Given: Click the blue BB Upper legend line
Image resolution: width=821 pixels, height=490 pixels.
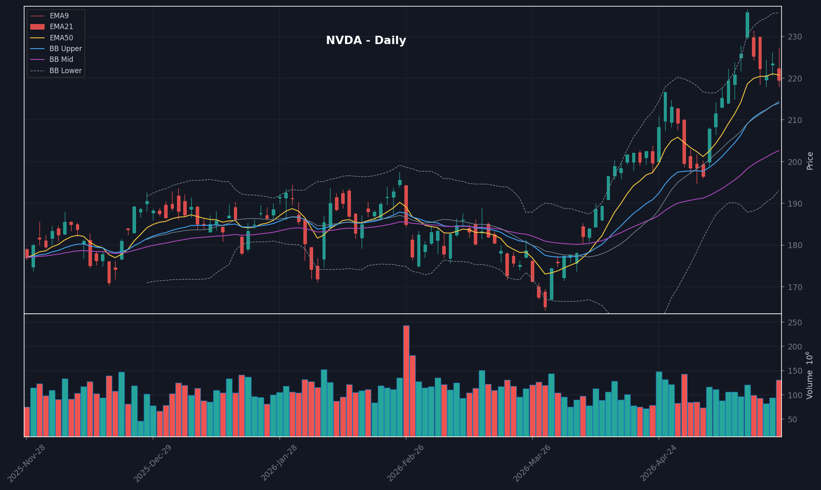Looking at the screenshot, I should 37,49.
